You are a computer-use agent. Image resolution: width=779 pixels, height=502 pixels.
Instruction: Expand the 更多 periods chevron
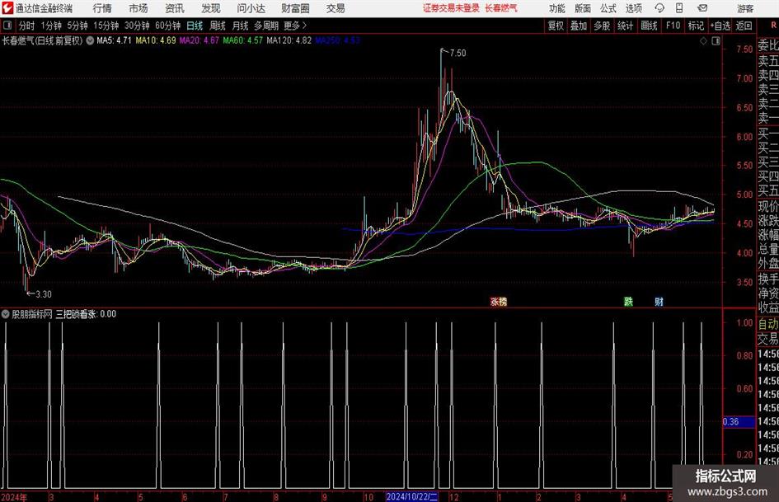304,26
